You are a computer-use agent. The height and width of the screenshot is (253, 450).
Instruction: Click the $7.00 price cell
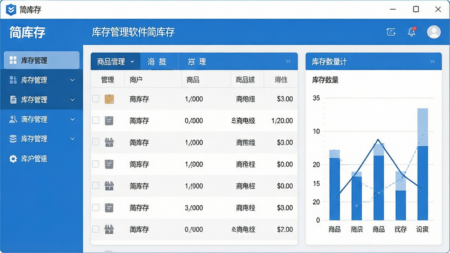coord(285,229)
